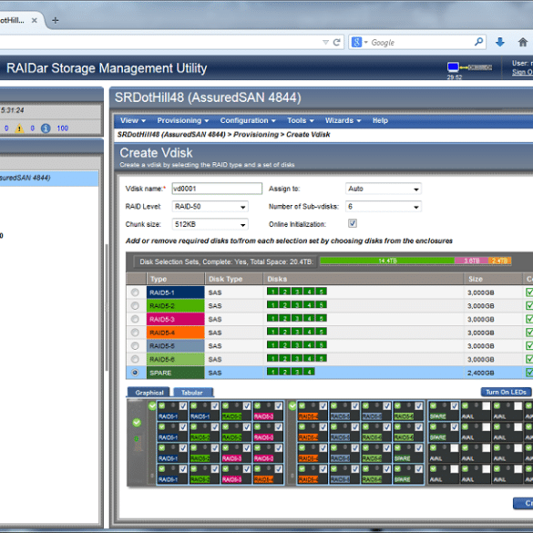This screenshot has height=533, width=533.
Task: Select the SPARE radio button
Action: 135,373
